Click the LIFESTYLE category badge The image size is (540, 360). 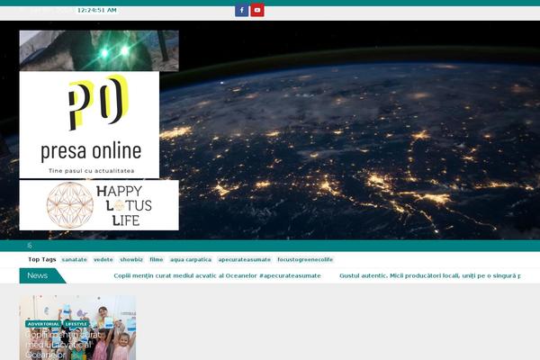tap(76, 324)
